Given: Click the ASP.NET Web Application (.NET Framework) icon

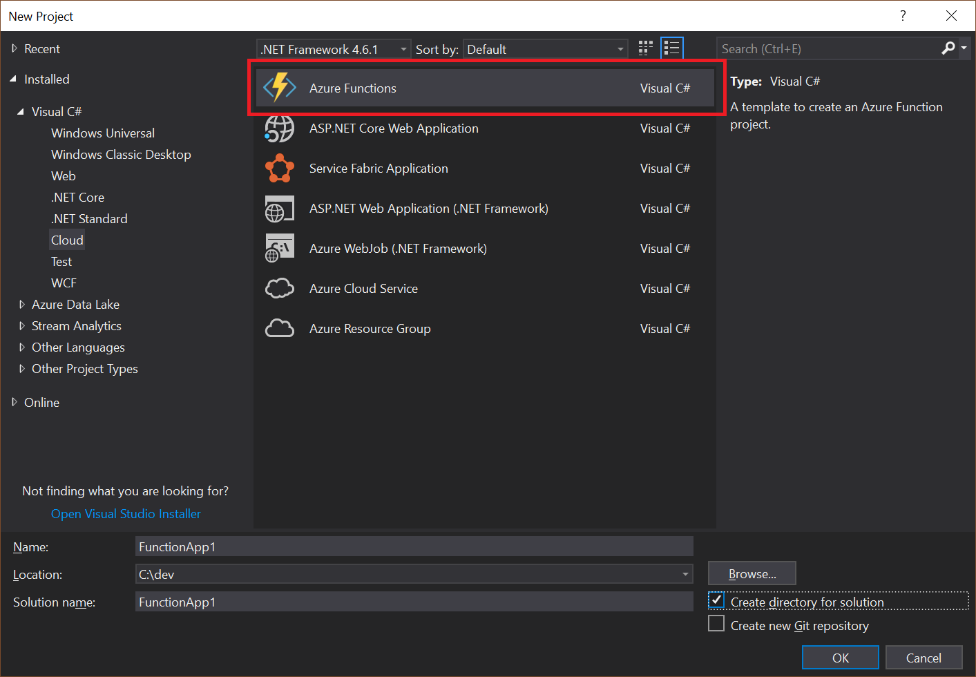Looking at the screenshot, I should coord(280,209).
